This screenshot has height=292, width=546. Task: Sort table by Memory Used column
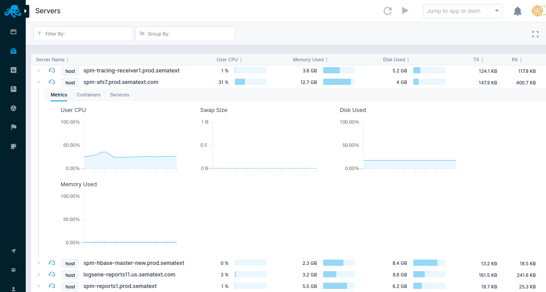[311, 60]
